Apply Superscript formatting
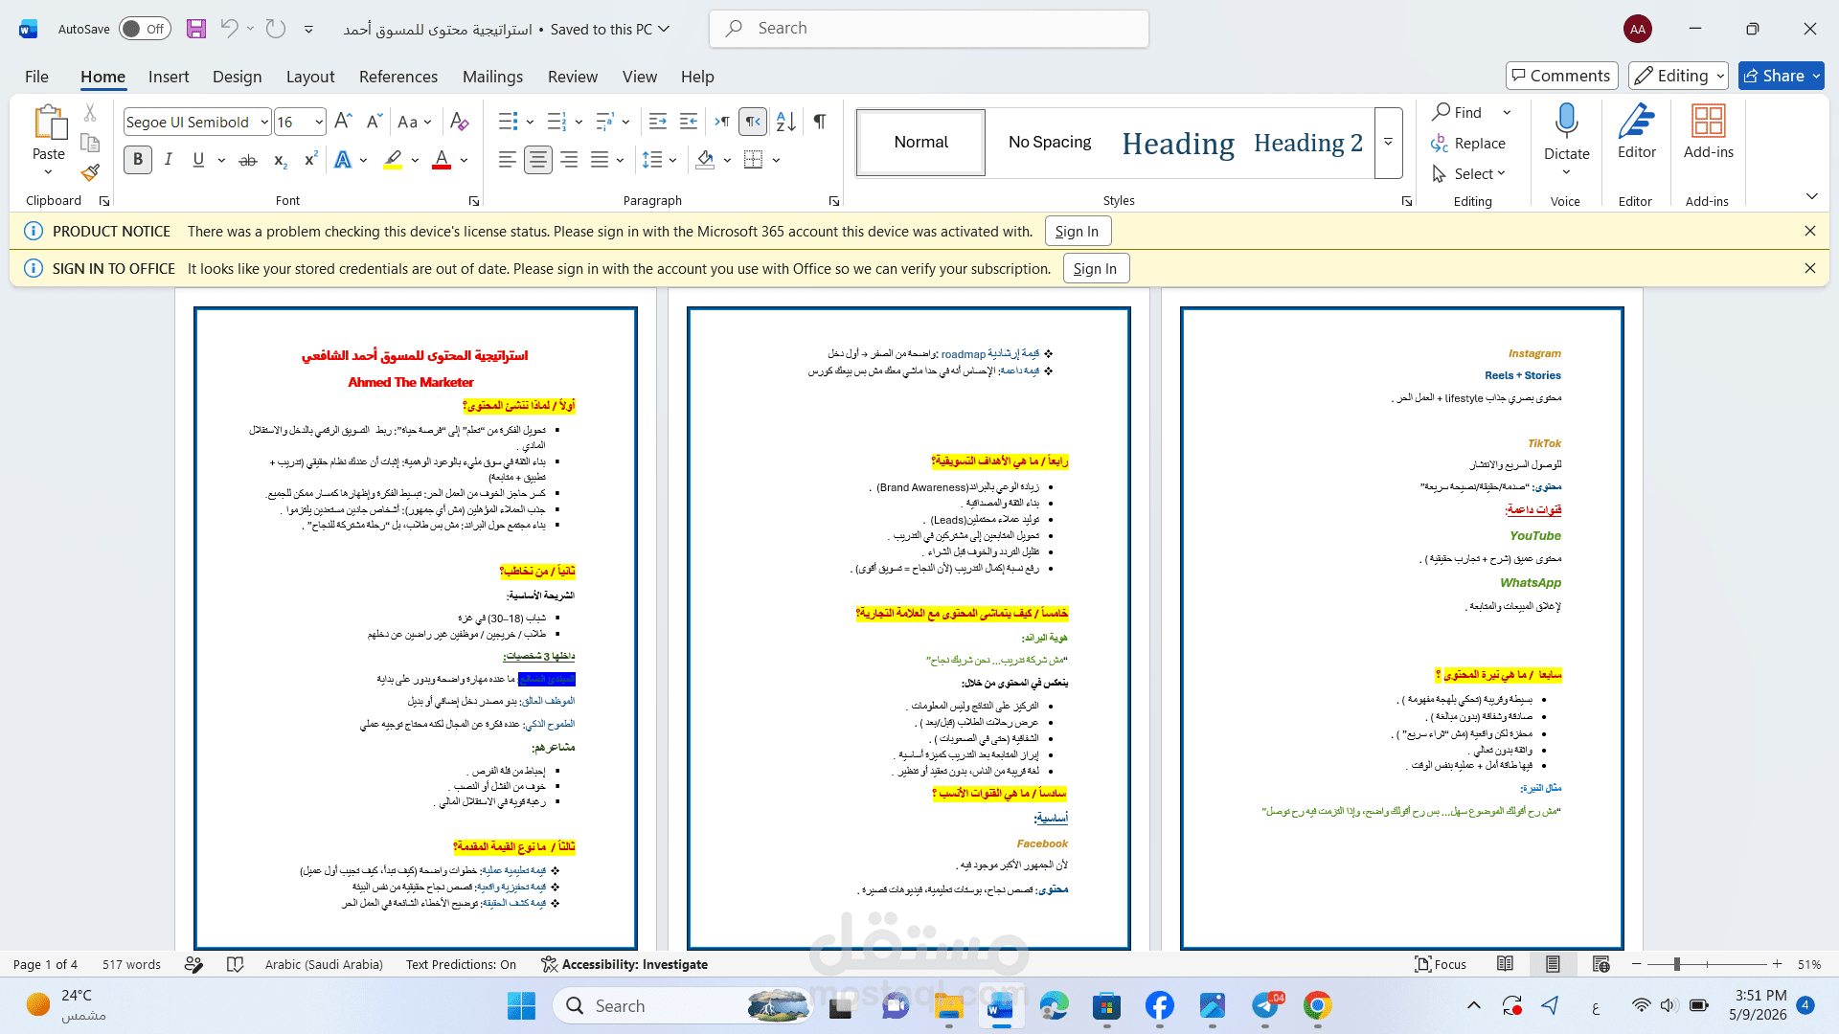 [x=310, y=160]
